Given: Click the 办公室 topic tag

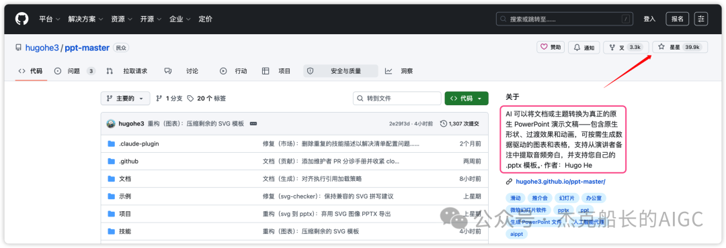Looking at the screenshot, I should [x=593, y=198].
